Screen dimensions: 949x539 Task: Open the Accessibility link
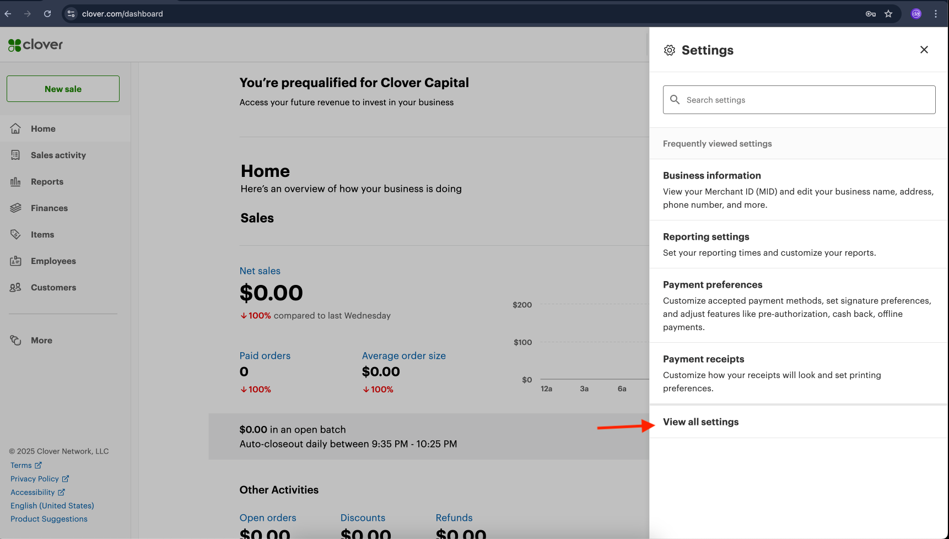(x=33, y=492)
